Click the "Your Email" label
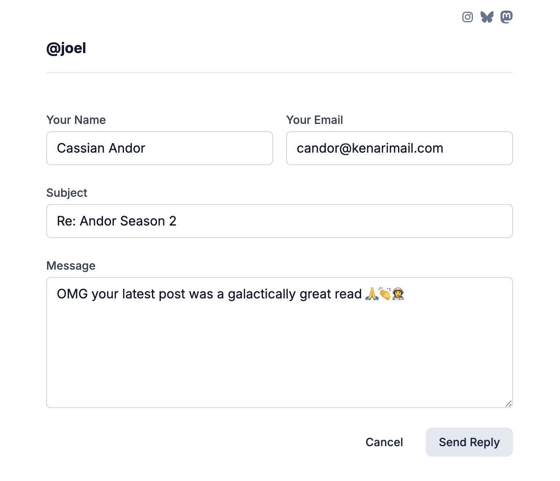The height and width of the screenshot is (481, 560). (x=314, y=120)
